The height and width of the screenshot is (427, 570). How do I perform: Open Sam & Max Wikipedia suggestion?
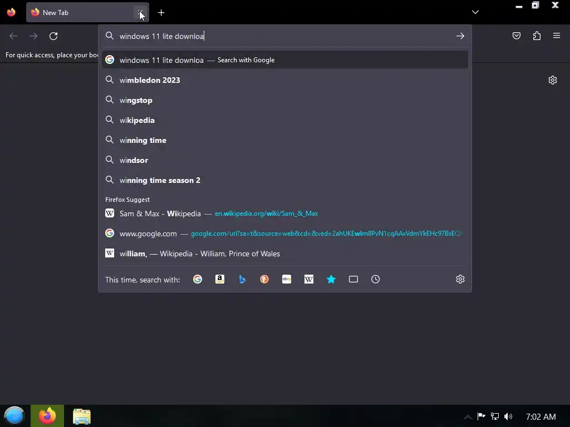[x=284, y=213]
